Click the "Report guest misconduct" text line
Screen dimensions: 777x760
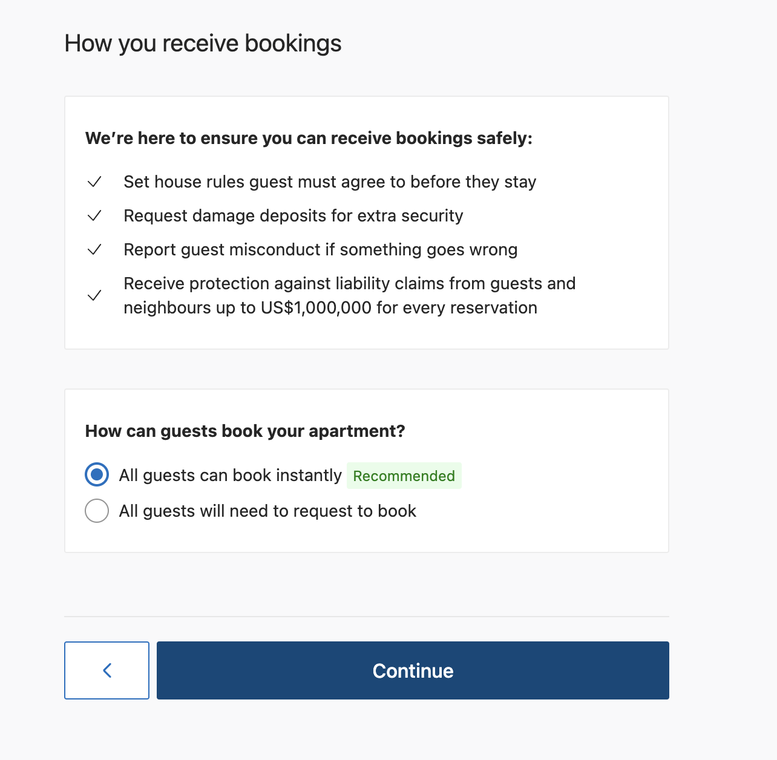320,250
